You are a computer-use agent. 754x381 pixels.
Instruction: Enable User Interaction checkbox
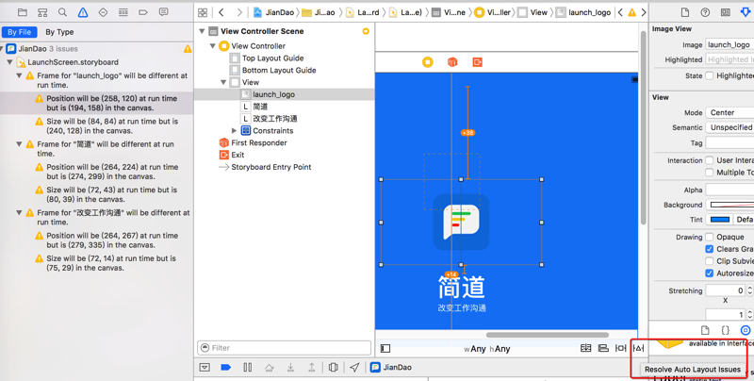pos(710,160)
